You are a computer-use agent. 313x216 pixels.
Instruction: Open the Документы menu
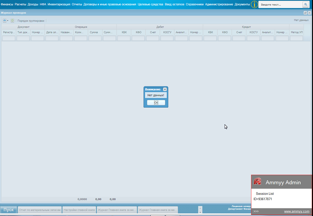coord(242,4)
